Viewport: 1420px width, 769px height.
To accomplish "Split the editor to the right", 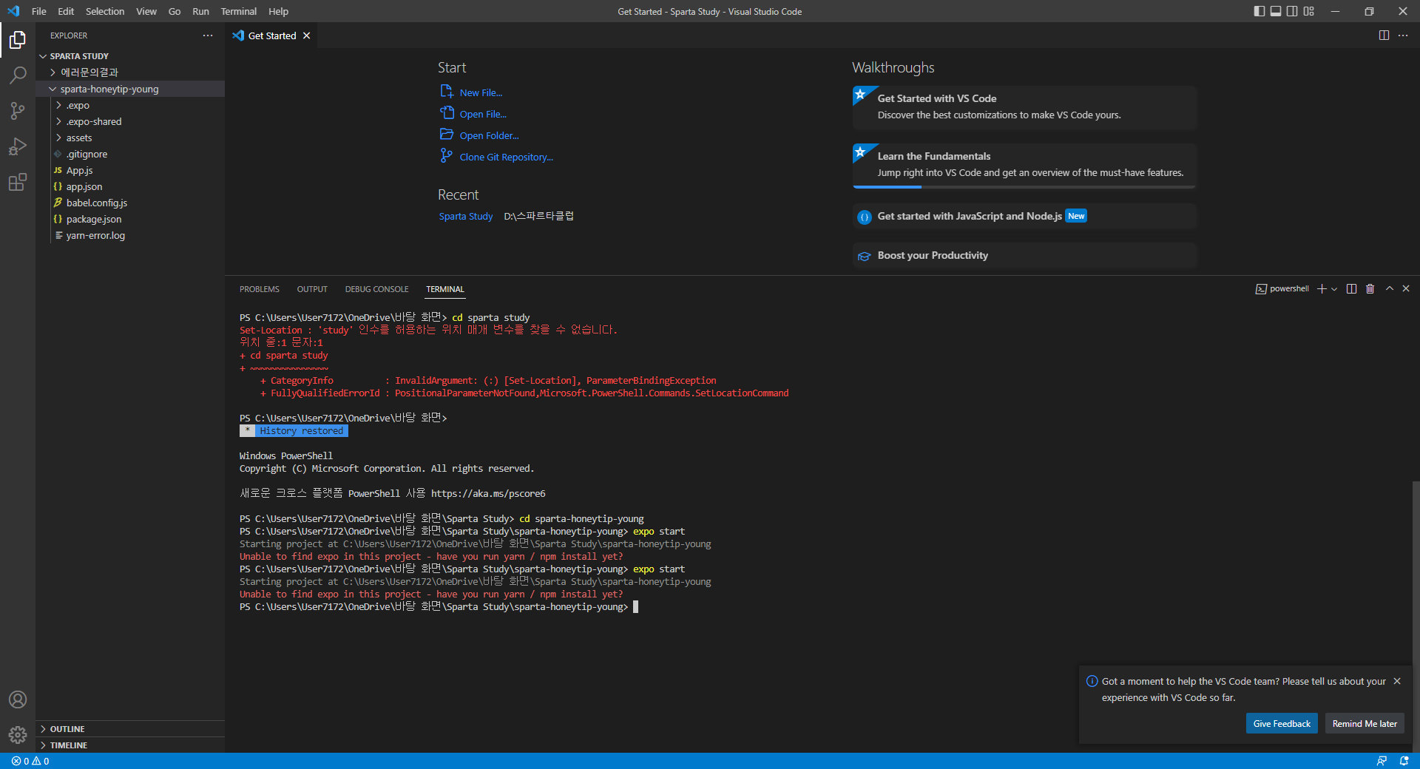I will [x=1384, y=35].
